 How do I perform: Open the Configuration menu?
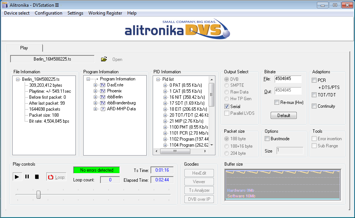pyautogui.click(x=49, y=13)
